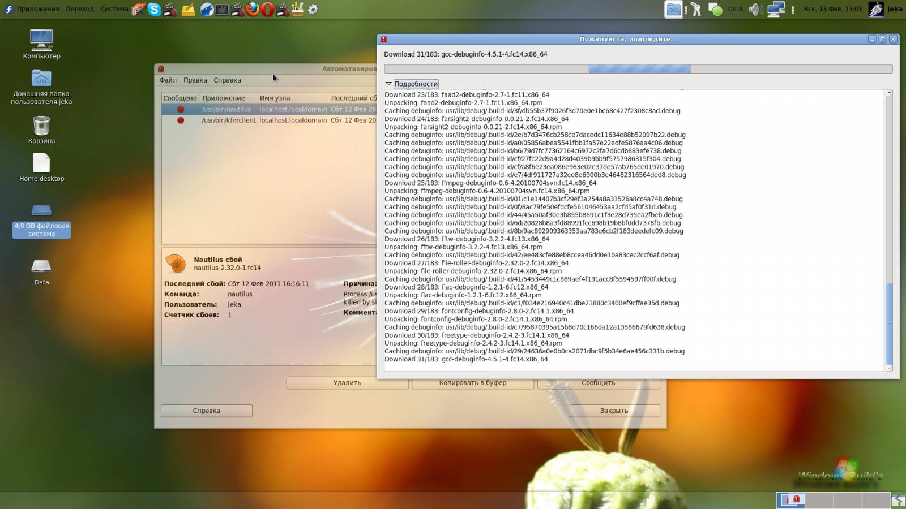Open the Переход menu

coord(80,9)
